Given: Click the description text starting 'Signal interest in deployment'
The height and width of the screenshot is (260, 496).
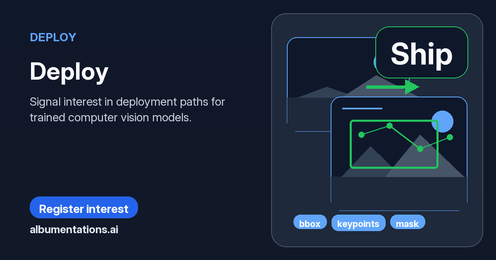Looking at the screenshot, I should pyautogui.click(x=127, y=109).
